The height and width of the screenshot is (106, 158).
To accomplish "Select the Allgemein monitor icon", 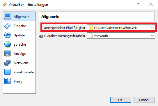I will coord(7,16).
